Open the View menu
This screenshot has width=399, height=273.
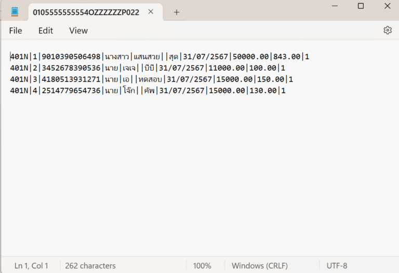[x=78, y=31]
